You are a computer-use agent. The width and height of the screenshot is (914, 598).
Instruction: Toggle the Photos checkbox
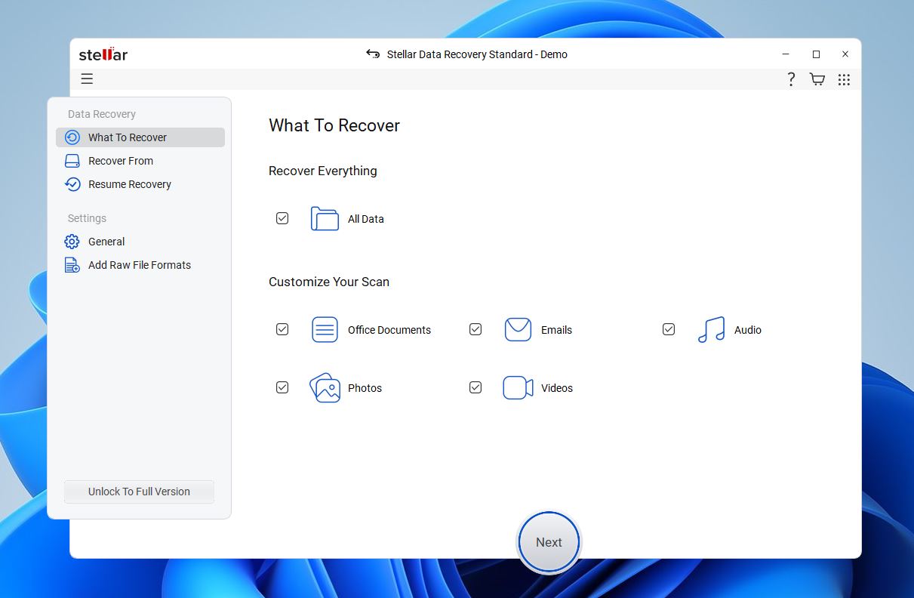(282, 387)
